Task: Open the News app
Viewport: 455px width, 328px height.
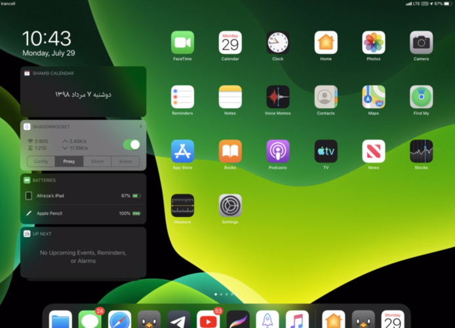Action: [x=374, y=151]
